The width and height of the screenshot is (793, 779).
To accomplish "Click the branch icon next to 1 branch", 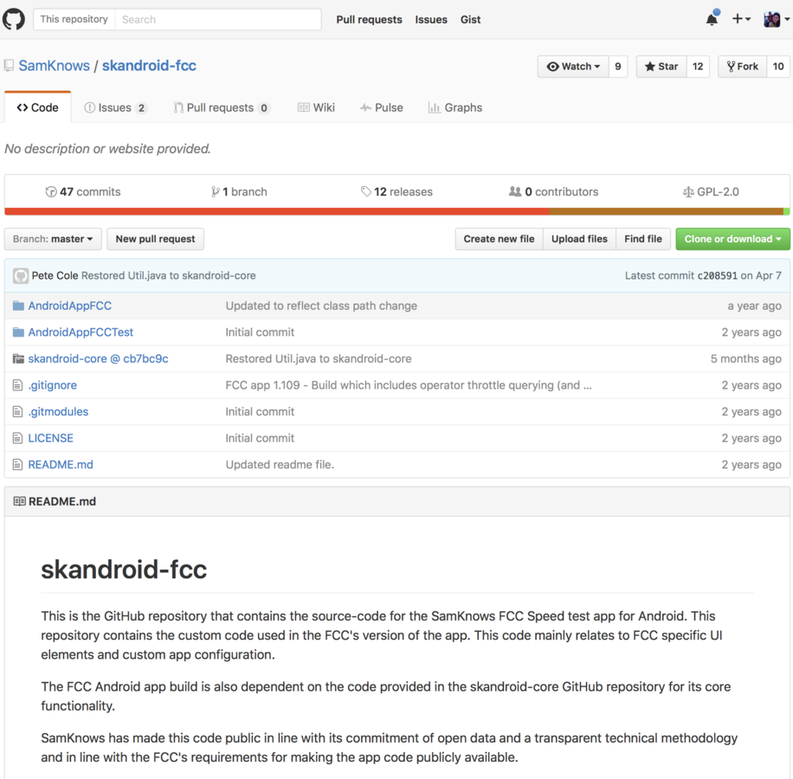I will click(216, 191).
